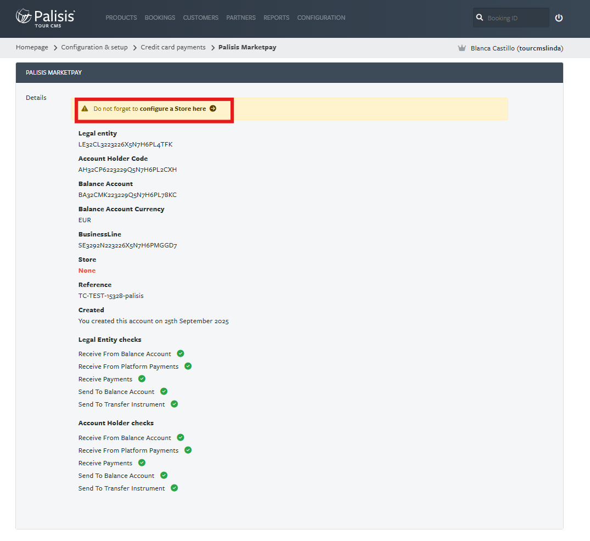590x541 pixels.
Task: Click green check for Legal Entity Send To Balance Account
Action: point(164,391)
